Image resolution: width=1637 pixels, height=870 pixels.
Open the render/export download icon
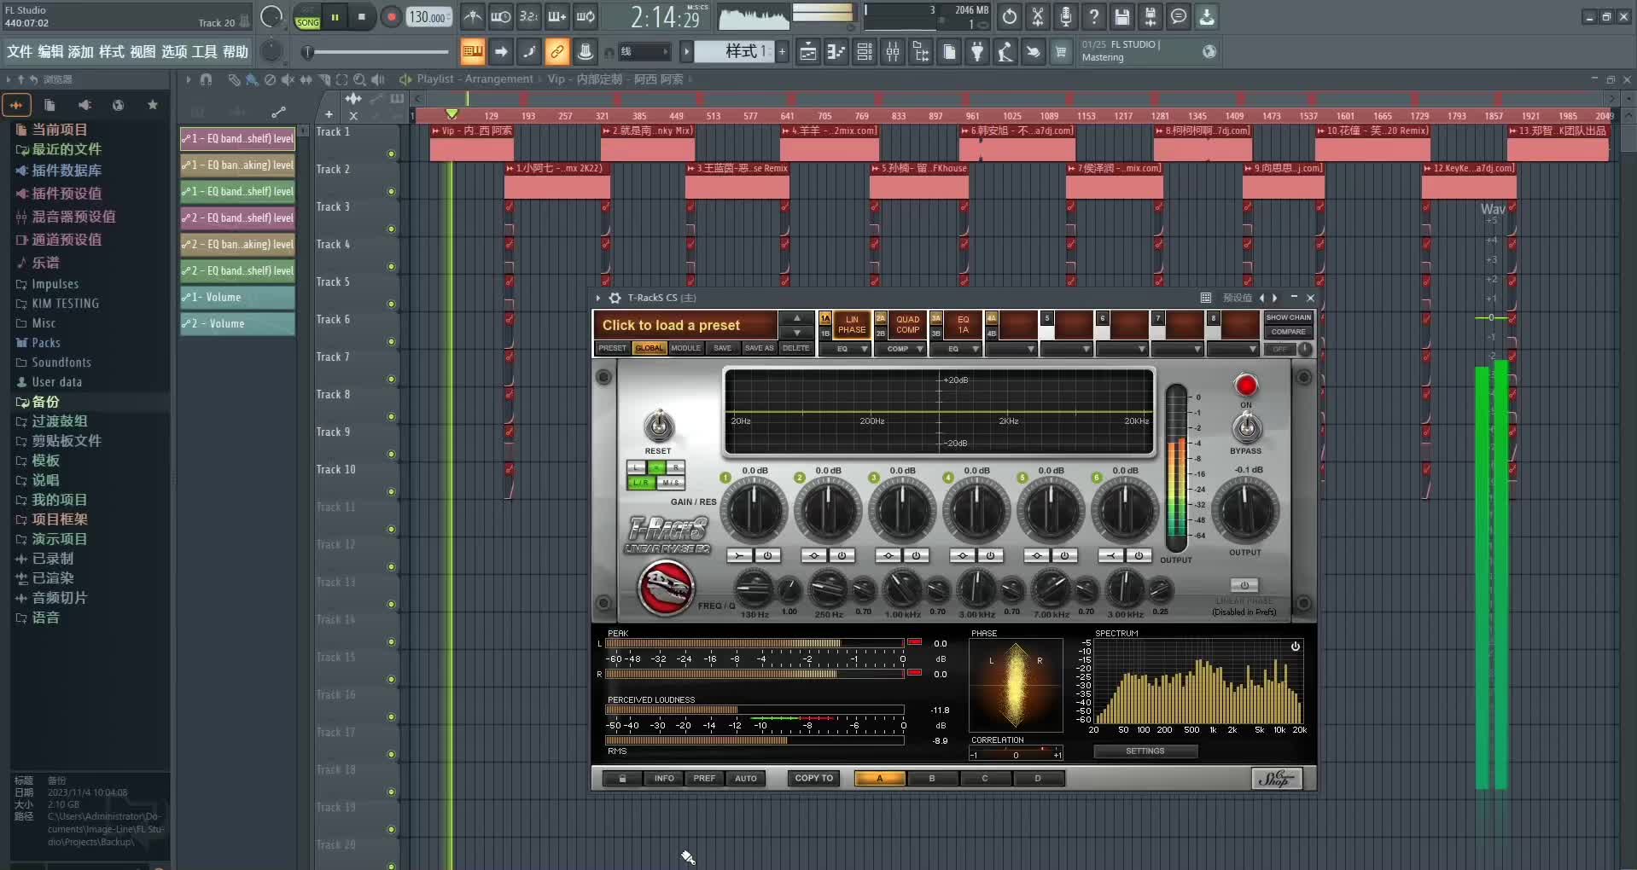[x=1207, y=16]
